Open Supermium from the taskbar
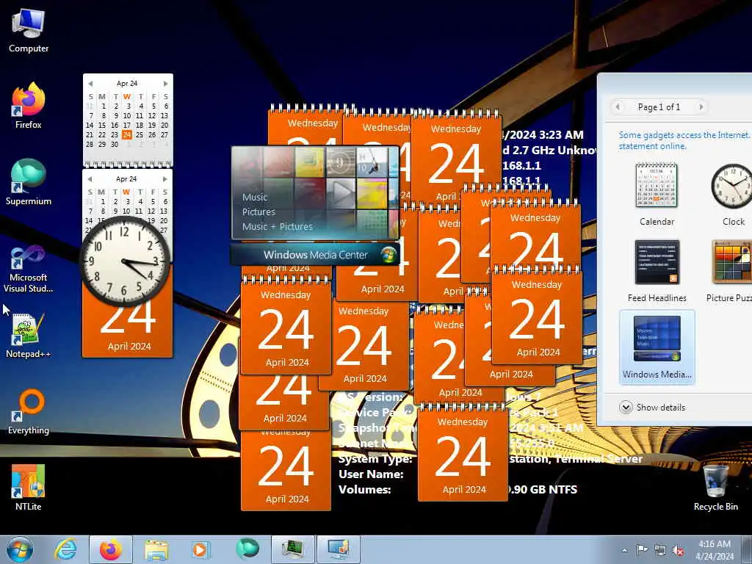The width and height of the screenshot is (752, 564). click(247, 549)
